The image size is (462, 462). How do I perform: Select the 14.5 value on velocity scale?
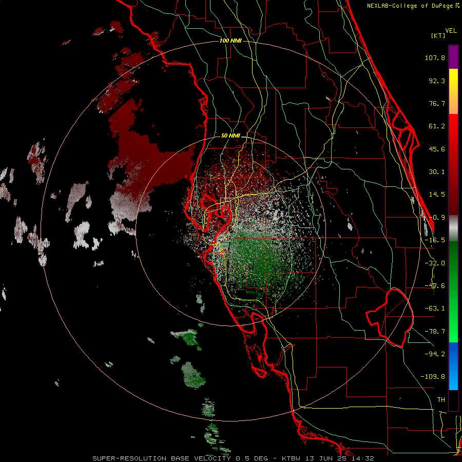437,195
